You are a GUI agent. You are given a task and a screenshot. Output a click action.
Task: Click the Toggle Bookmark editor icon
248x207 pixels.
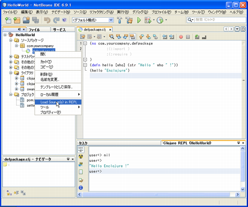155,37
